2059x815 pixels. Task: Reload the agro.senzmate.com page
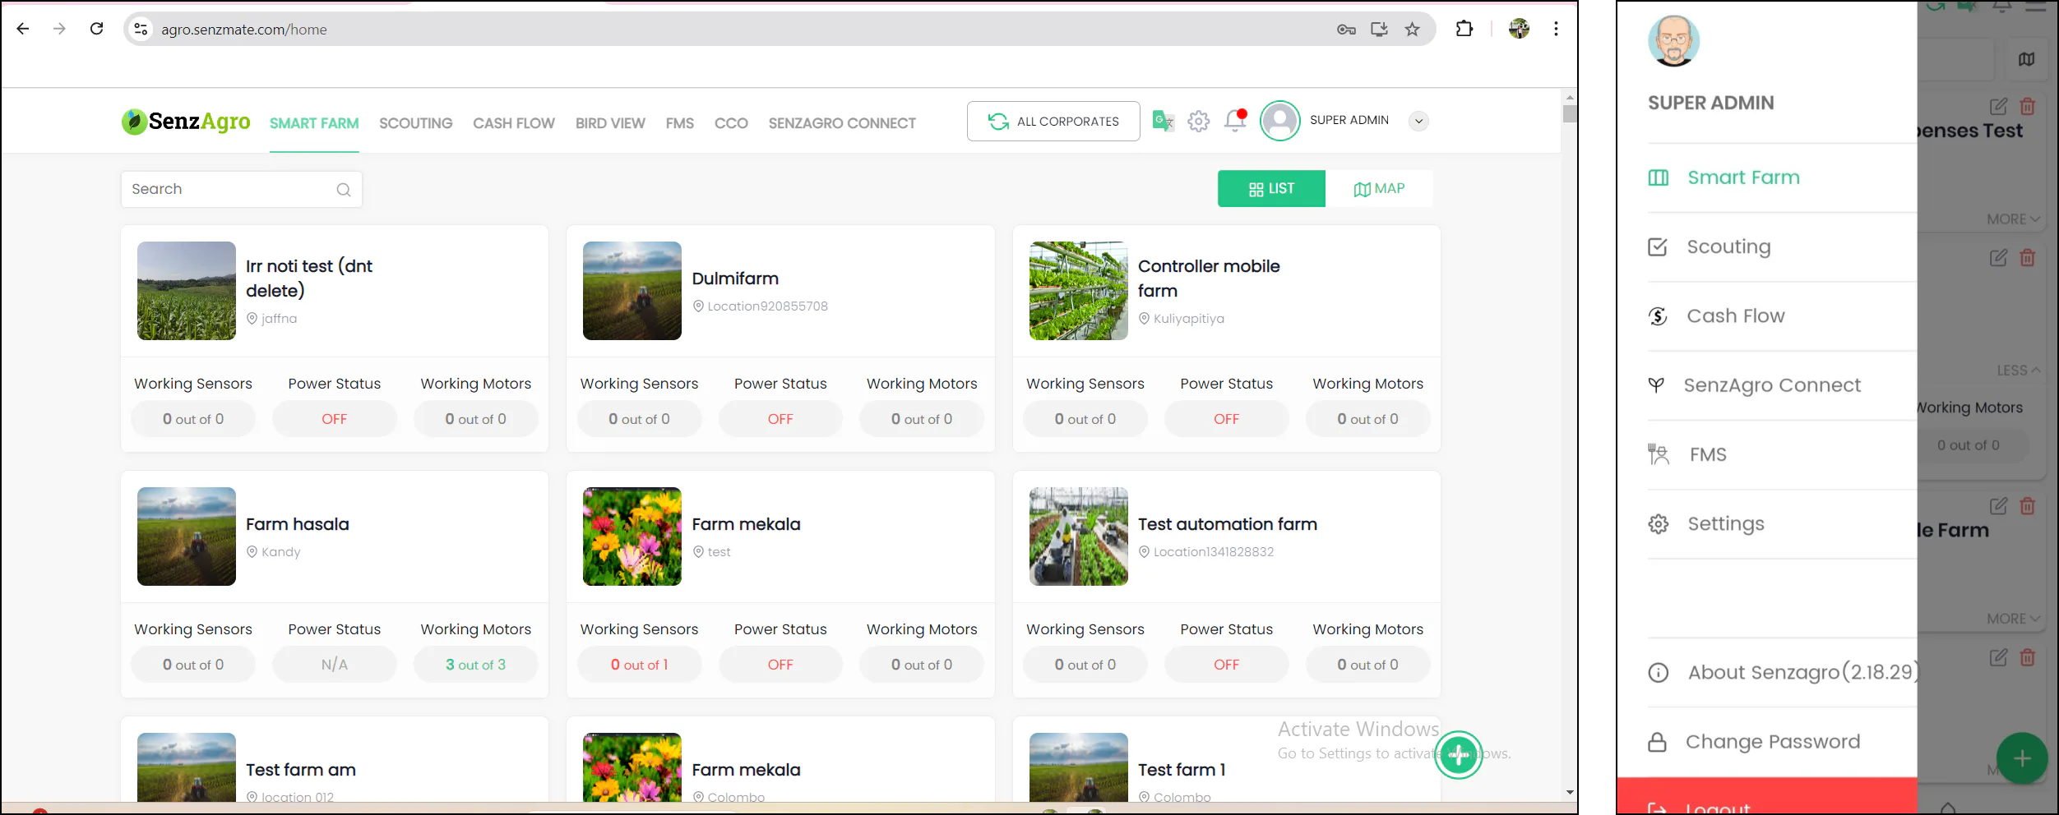click(x=96, y=29)
